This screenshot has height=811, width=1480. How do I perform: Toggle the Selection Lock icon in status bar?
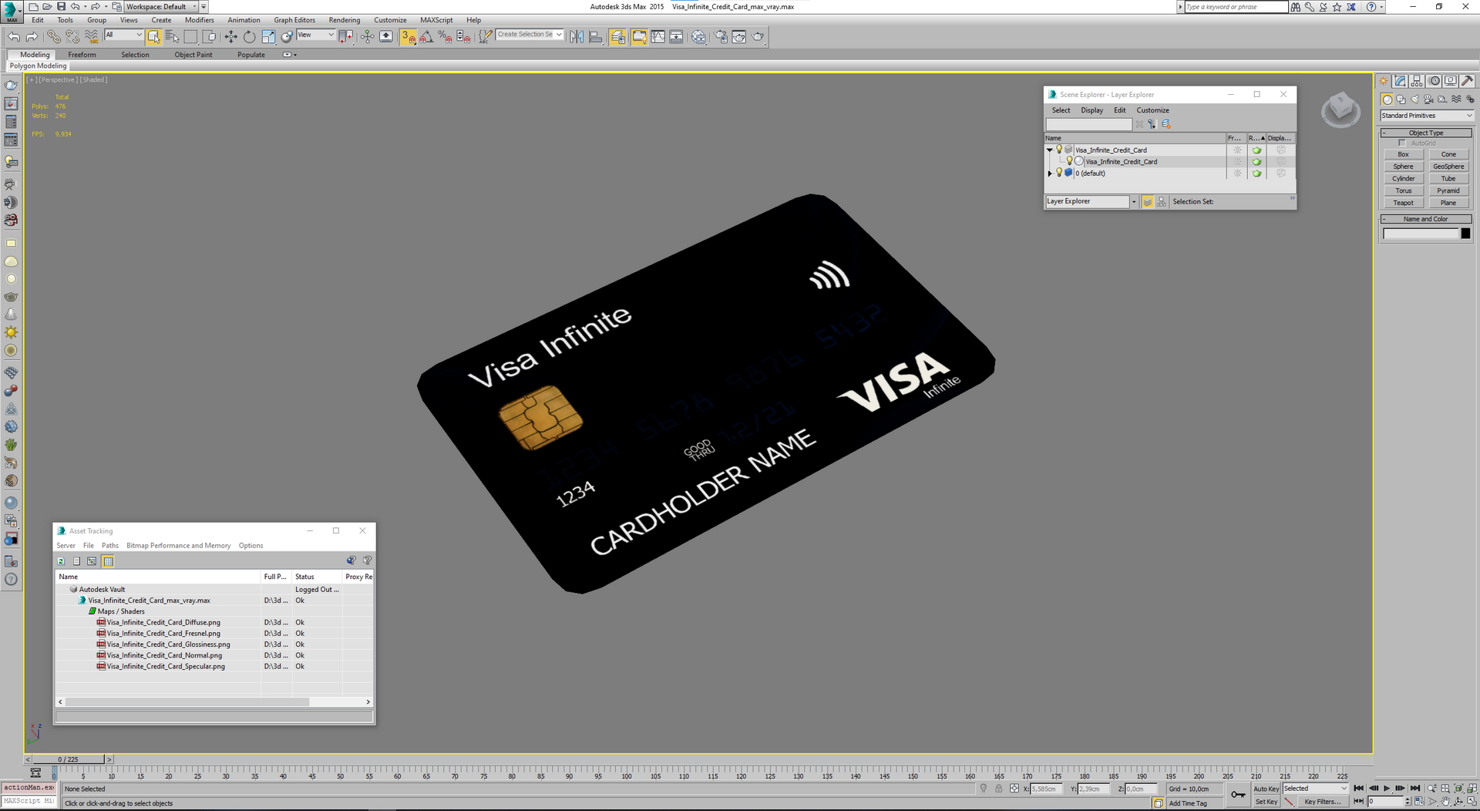[x=999, y=789]
